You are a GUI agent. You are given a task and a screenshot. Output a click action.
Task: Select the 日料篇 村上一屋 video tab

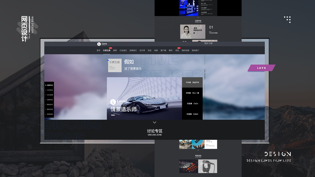tap(192, 93)
